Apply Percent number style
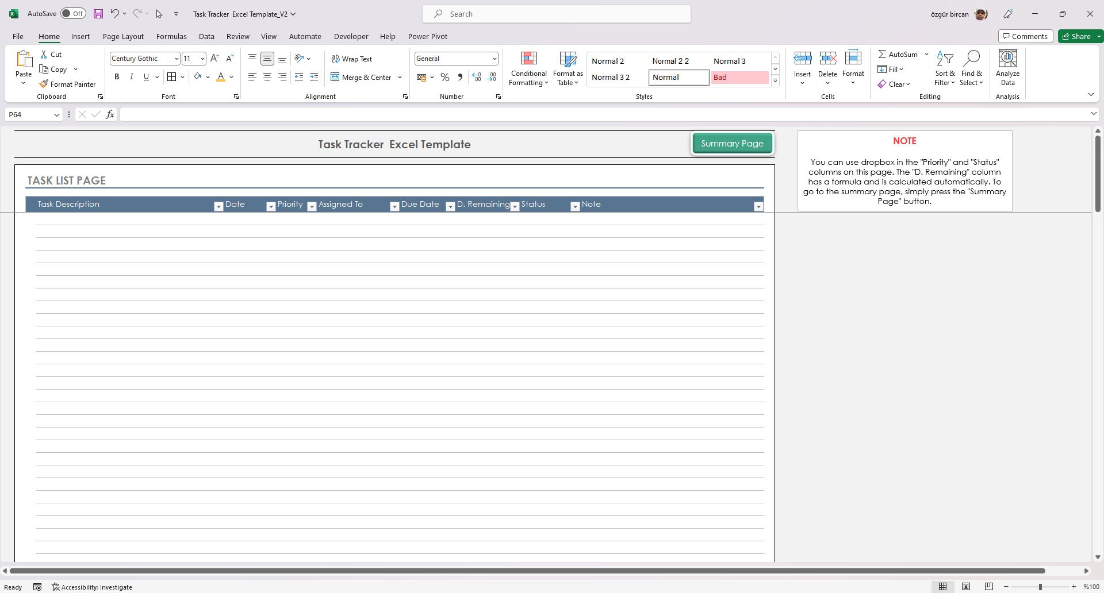The width and height of the screenshot is (1104, 593). 444,76
